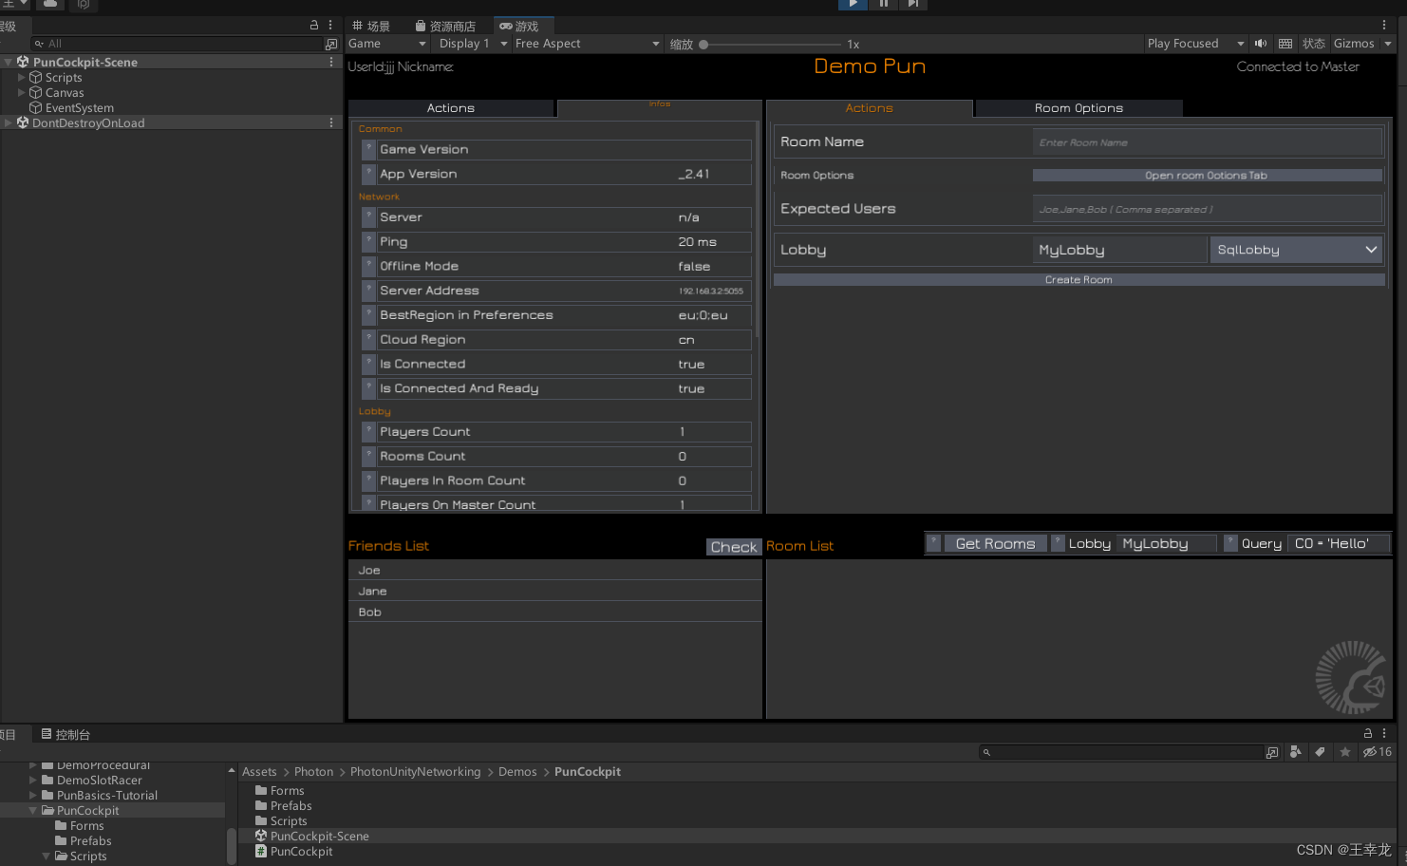Select the 游戏 (Game) tab
Viewport: 1407px width, 866px height.
click(520, 27)
